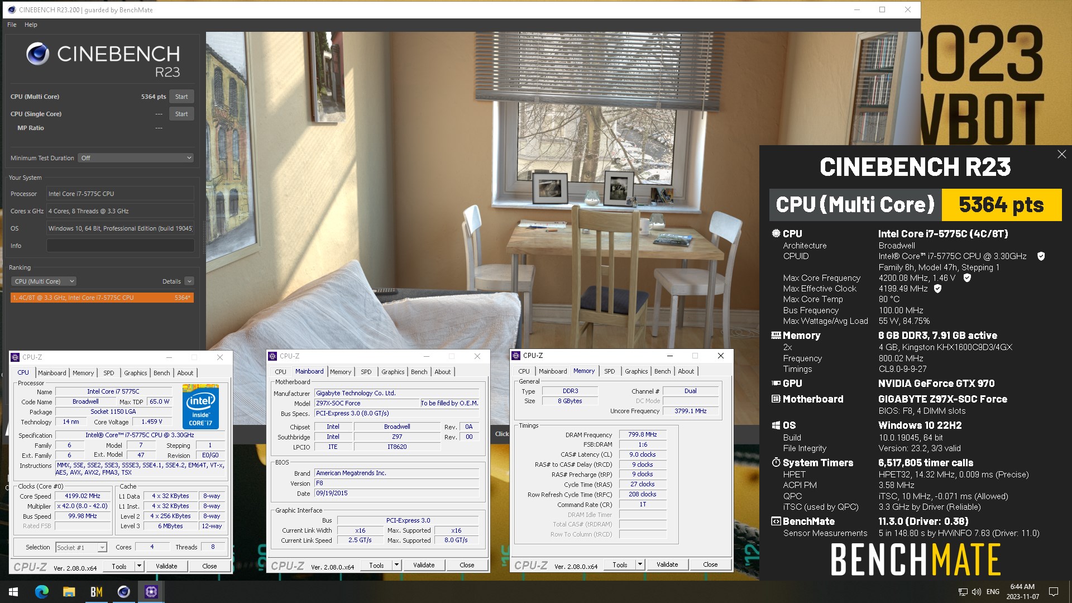Screen dimensions: 1072x603
Task: Click the Info input field
Action: coord(120,246)
